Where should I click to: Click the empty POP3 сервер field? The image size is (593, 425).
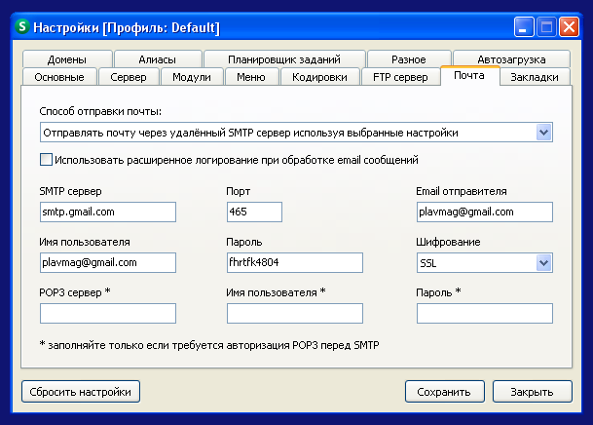pos(107,313)
